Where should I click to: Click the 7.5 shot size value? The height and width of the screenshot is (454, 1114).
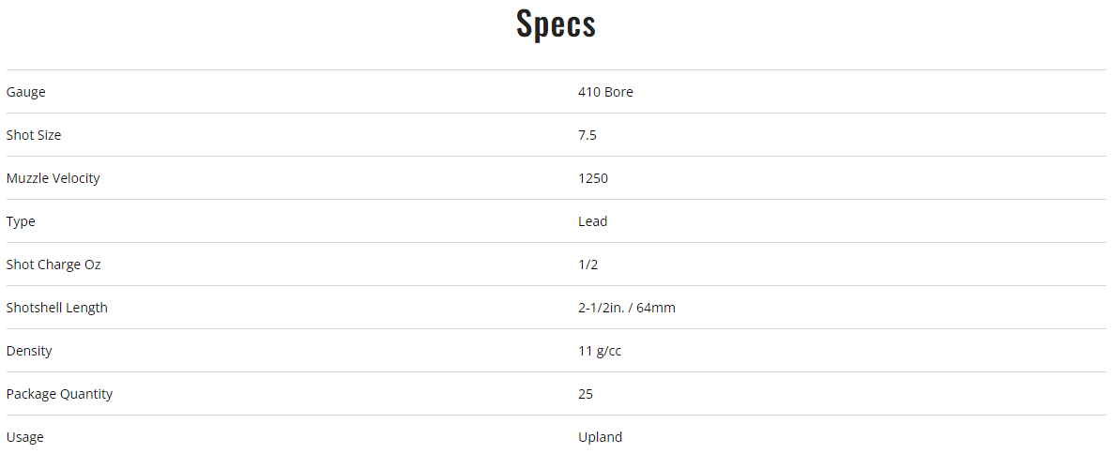tap(588, 135)
